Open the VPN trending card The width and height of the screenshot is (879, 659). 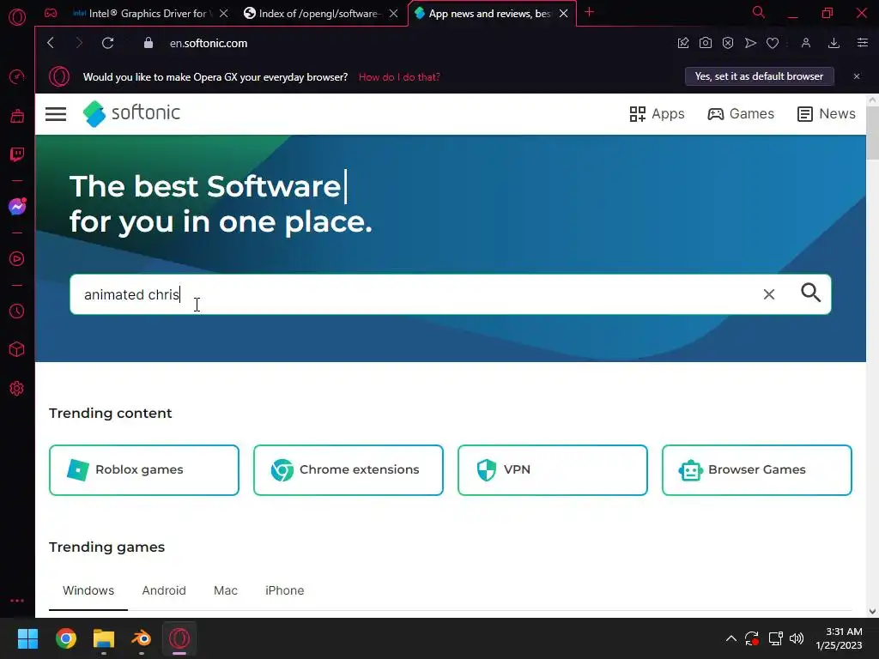click(553, 470)
